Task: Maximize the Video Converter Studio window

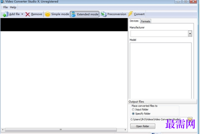Action: point(186,2)
